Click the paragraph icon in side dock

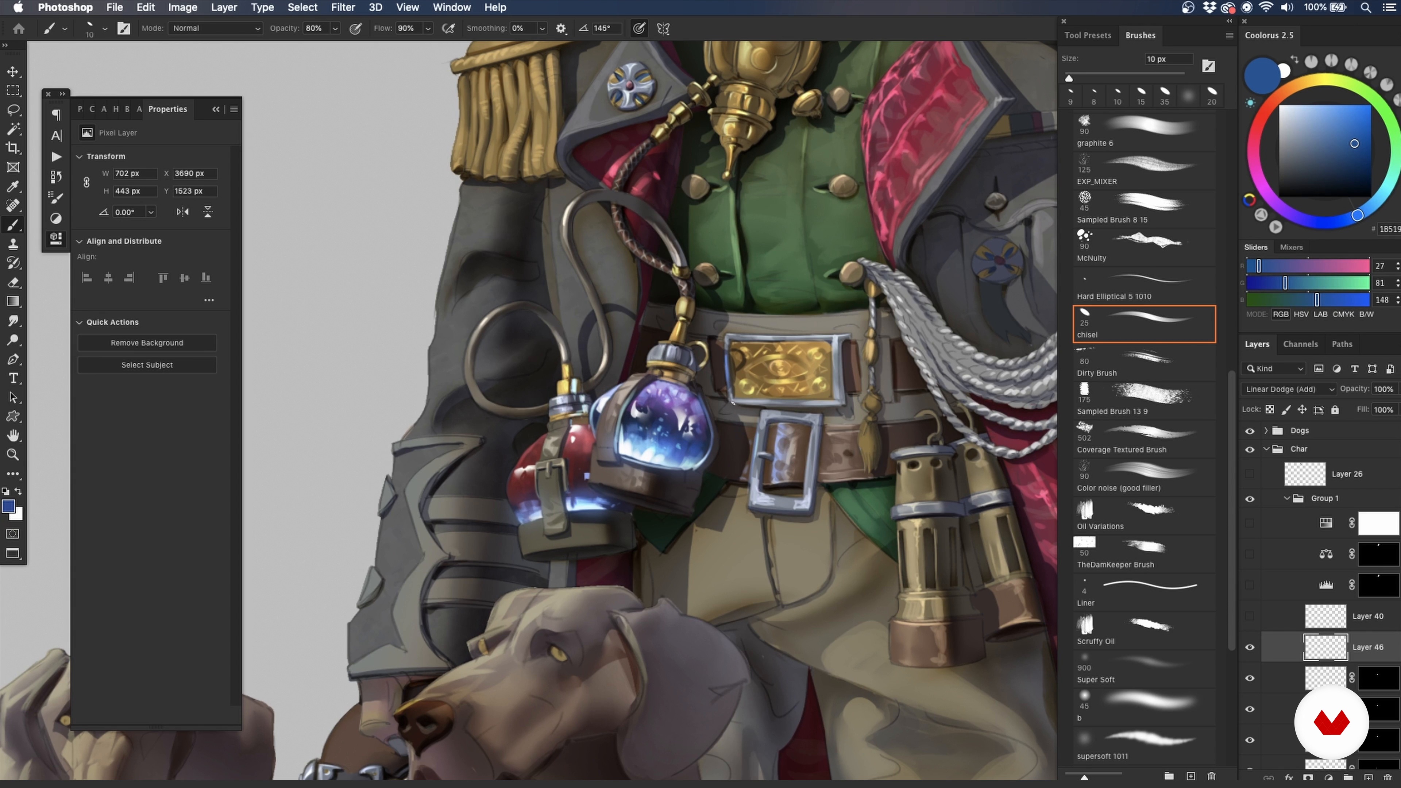56,115
